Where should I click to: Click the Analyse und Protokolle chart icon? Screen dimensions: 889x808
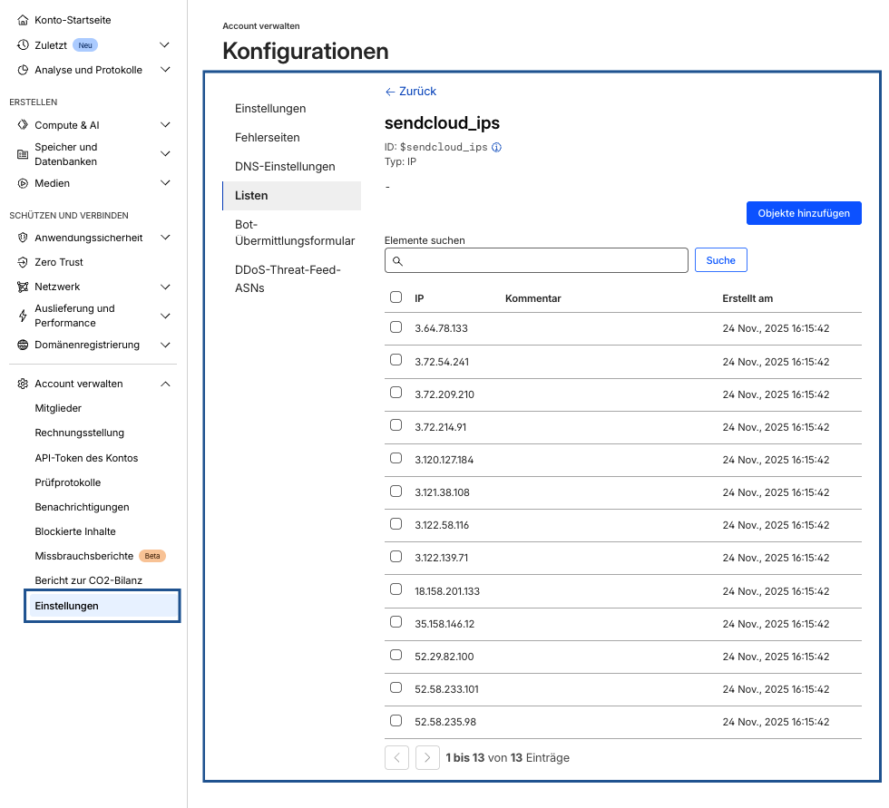(23, 70)
